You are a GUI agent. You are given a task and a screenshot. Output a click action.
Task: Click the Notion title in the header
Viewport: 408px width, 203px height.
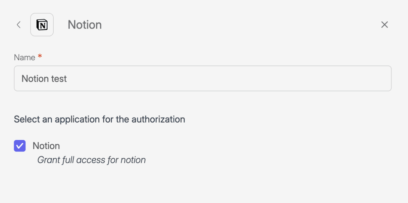[85, 25]
